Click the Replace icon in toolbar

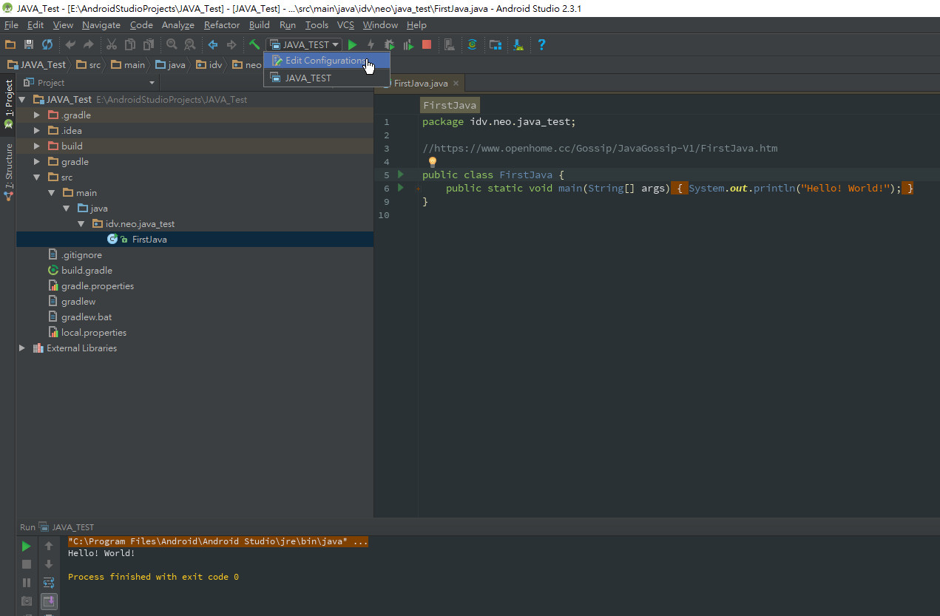click(190, 45)
